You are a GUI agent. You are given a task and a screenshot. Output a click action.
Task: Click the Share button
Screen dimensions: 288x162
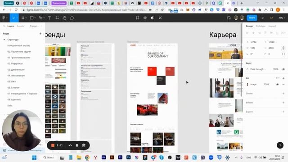252,18
